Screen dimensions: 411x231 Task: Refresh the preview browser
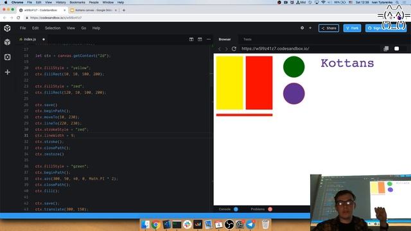tap(234, 49)
